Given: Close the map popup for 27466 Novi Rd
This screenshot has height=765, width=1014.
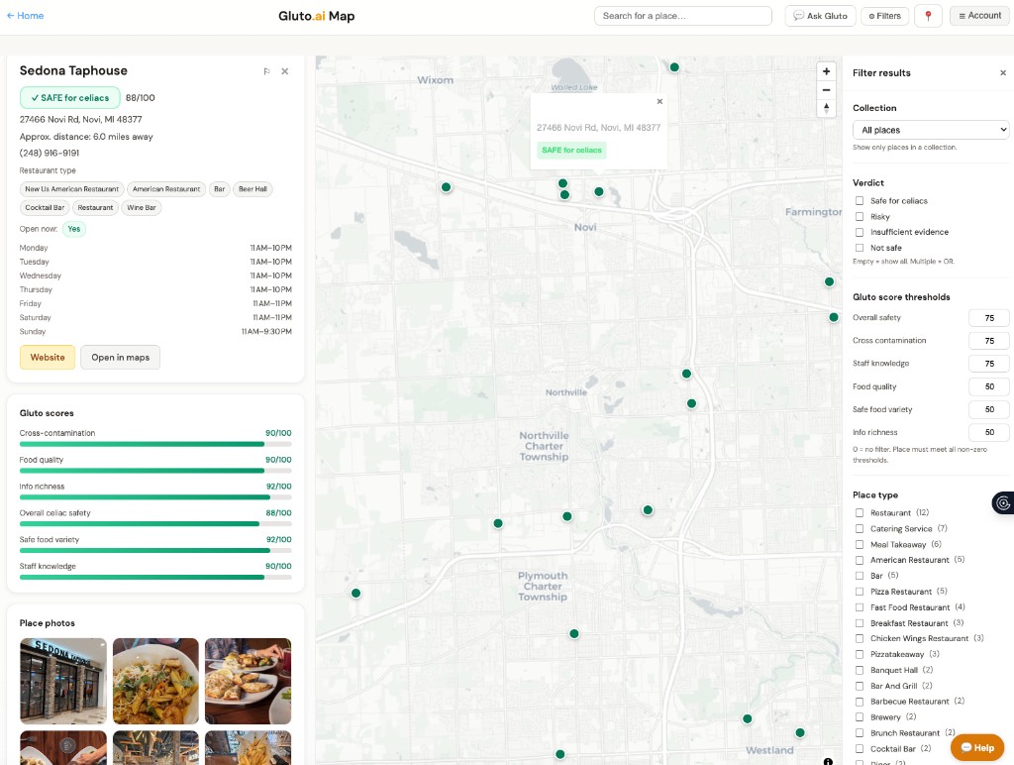Looking at the screenshot, I should coord(659,101).
